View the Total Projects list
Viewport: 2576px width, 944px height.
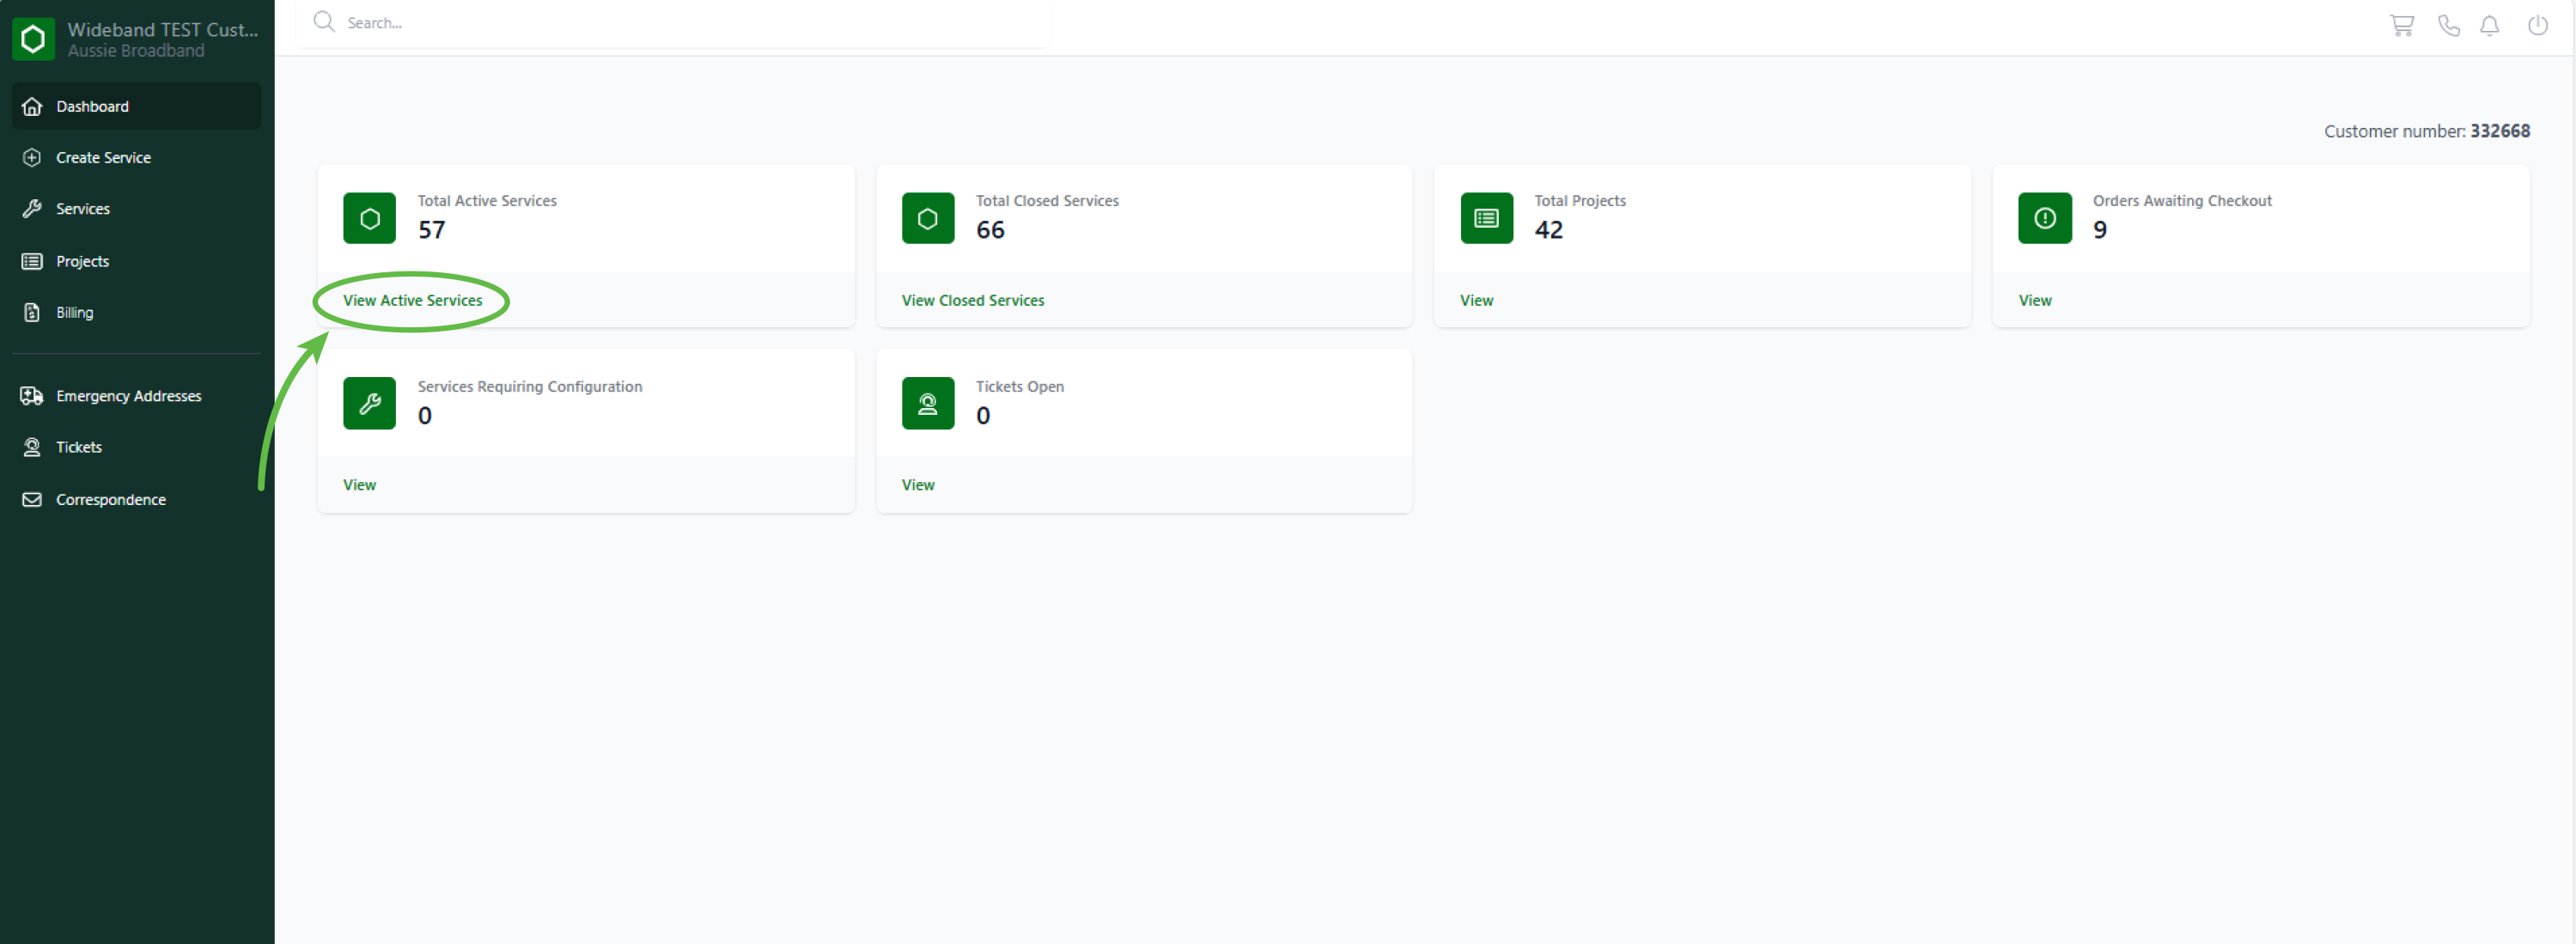pos(1476,300)
